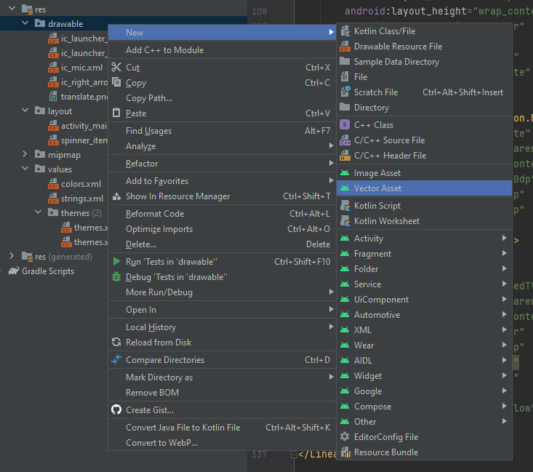This screenshot has height=472, width=533.
Task: Click the Reload from Disk icon
Action: (116, 342)
